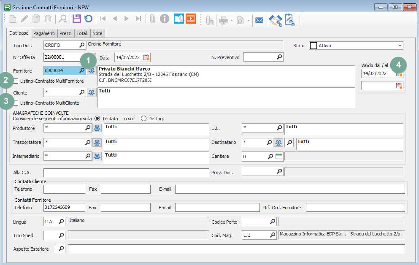
Task: Open Fornitore contact card icon
Action: click(x=92, y=70)
